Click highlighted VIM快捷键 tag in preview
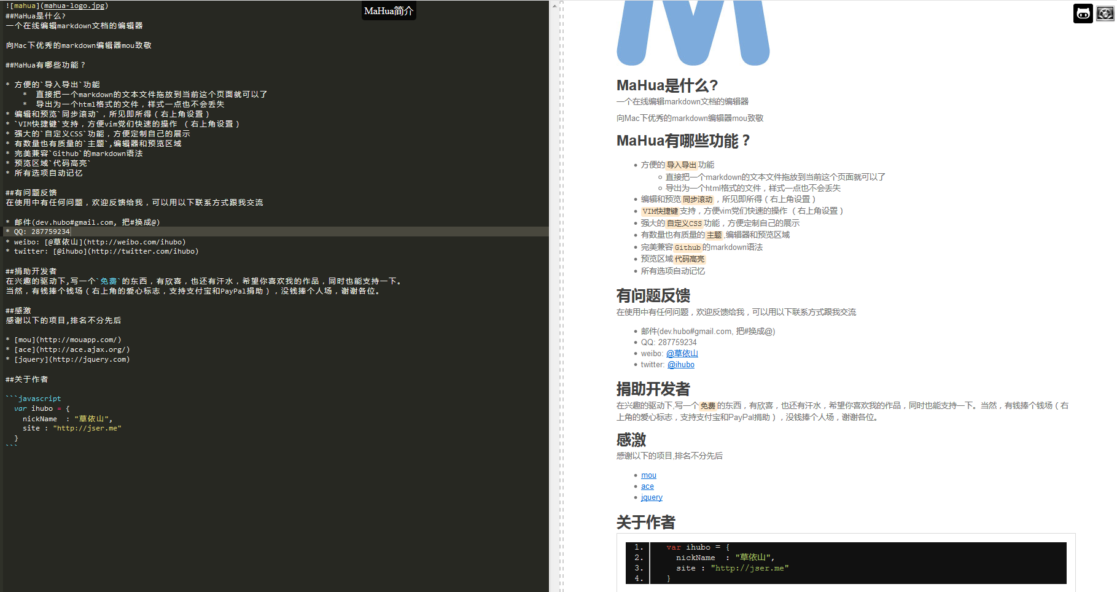The width and height of the screenshot is (1117, 592). (x=660, y=211)
